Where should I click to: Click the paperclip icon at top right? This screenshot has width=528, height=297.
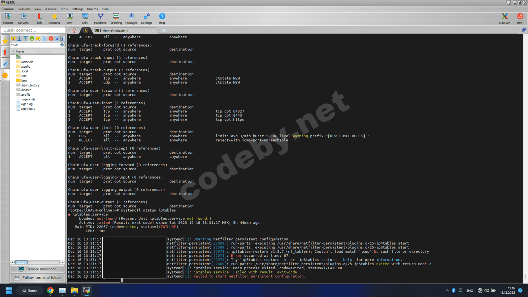click(x=523, y=30)
